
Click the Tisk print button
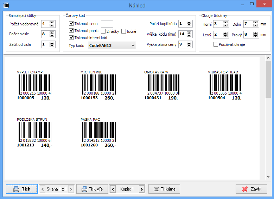tap(22, 189)
